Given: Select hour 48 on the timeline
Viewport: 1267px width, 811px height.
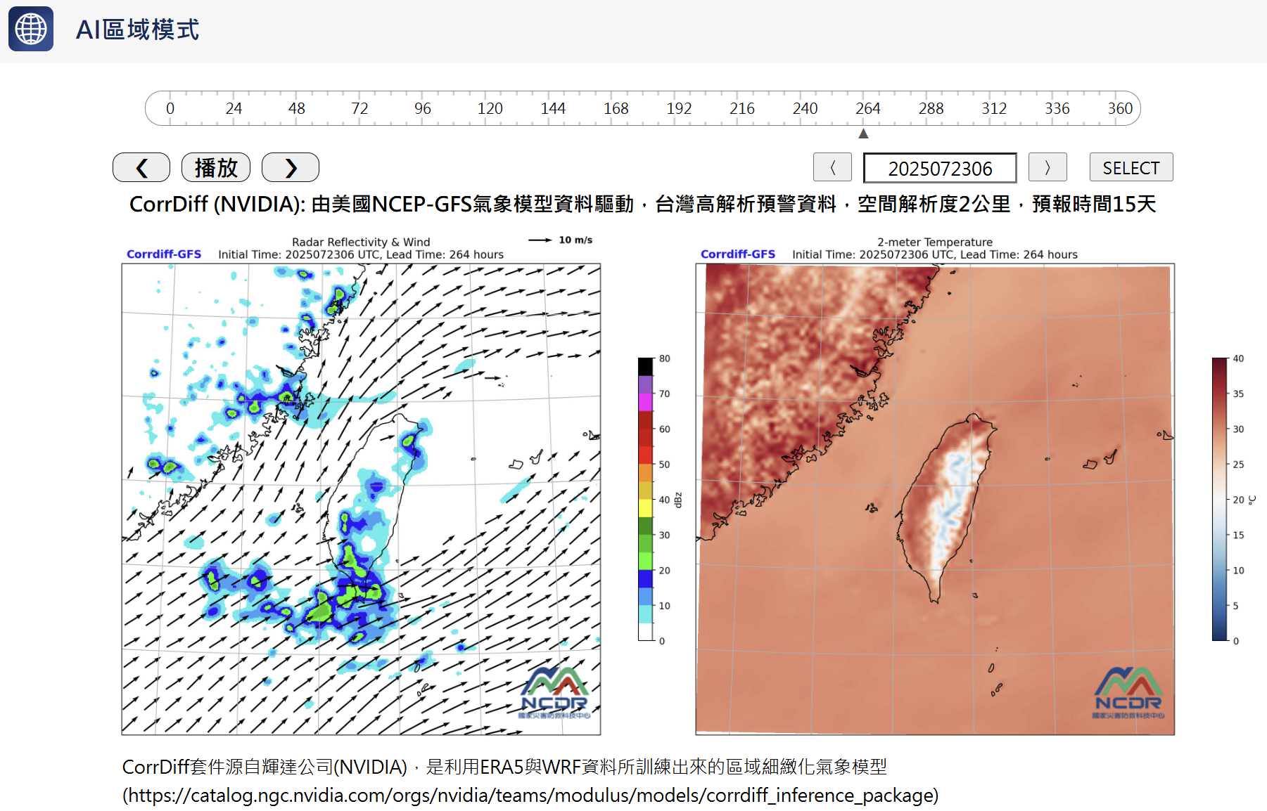Looking at the screenshot, I should point(296,108).
